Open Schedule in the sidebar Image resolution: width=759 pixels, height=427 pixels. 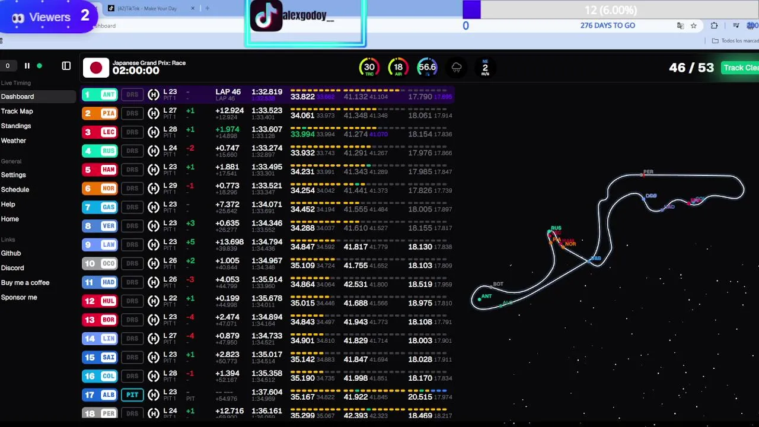click(x=15, y=190)
